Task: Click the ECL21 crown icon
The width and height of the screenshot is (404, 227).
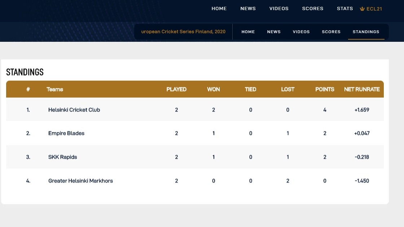Action: (x=362, y=9)
